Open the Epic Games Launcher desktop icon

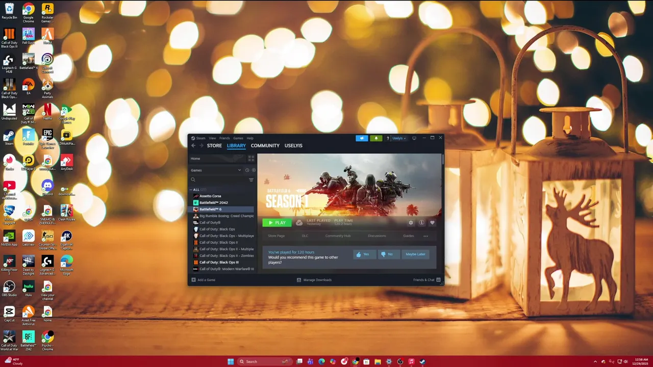[47, 139]
